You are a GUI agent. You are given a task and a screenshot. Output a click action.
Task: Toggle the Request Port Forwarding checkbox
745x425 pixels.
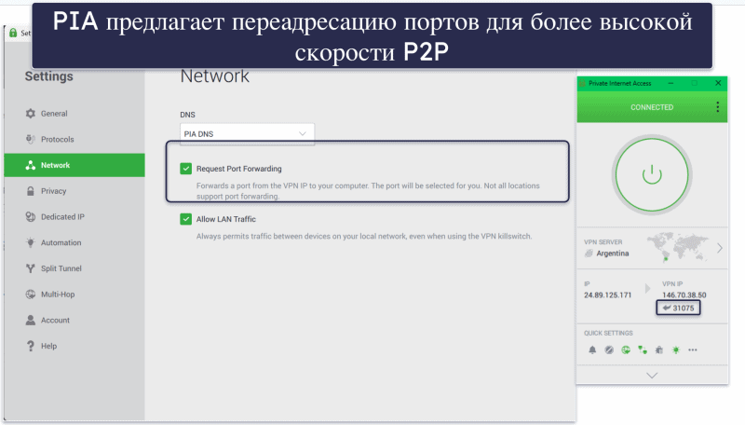click(x=185, y=169)
